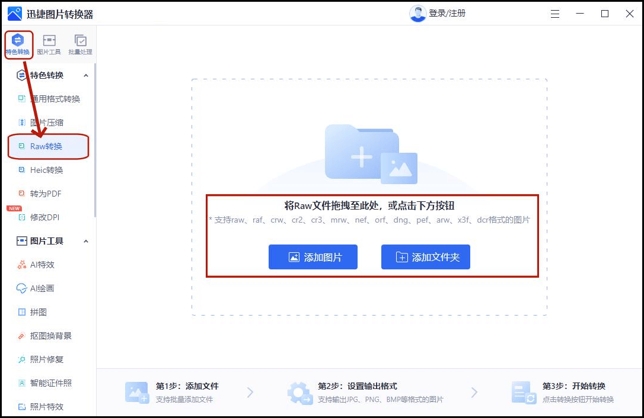Image resolution: width=644 pixels, height=418 pixels.
Task: Click the 第3步 开始转换 step icon
Action: tap(524, 393)
